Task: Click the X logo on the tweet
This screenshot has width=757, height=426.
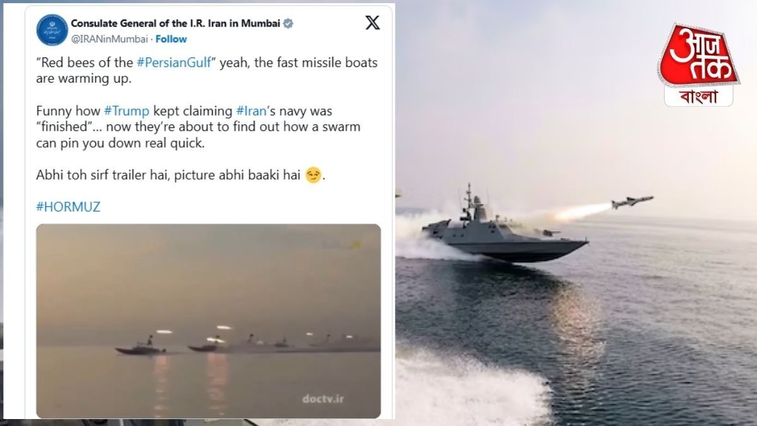Action: pos(373,23)
